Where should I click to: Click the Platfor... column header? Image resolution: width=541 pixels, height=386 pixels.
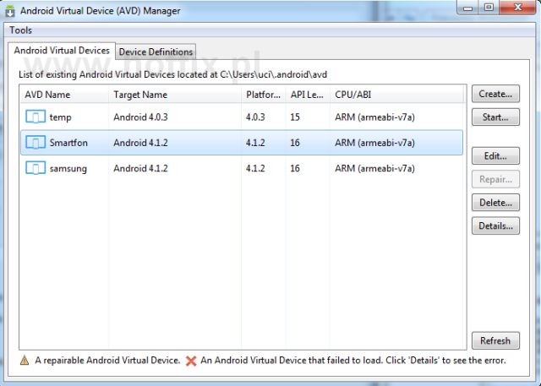coord(263,95)
